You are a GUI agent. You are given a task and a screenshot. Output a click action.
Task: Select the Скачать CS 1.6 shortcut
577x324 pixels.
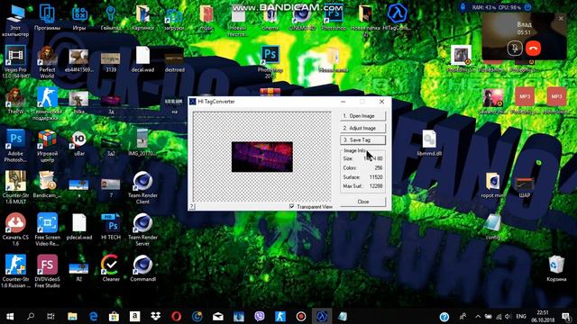15,229
